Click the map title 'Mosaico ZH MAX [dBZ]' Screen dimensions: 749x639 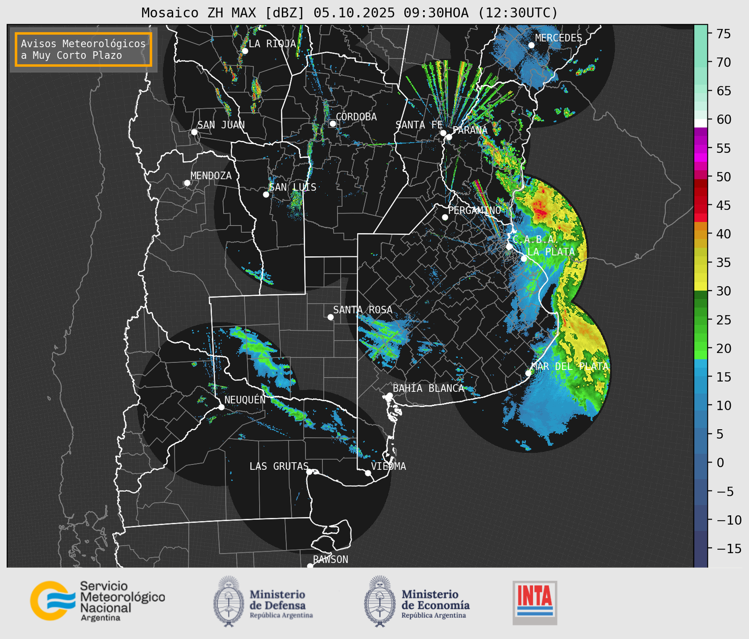coord(223,13)
